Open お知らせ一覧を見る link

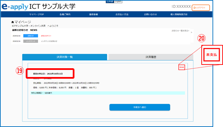pyautogui.click(x=180, y=31)
